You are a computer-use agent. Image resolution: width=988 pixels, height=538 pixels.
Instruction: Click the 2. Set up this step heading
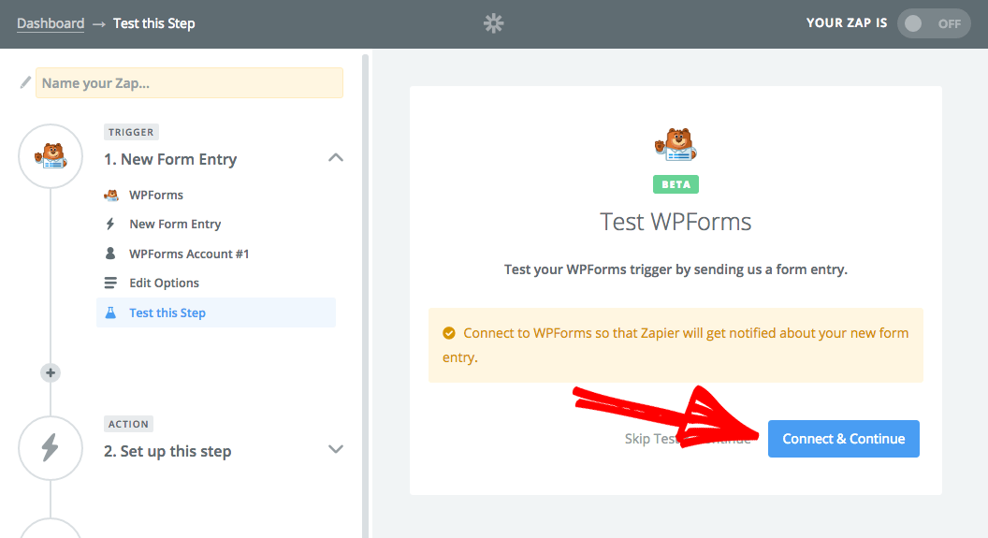pos(167,451)
